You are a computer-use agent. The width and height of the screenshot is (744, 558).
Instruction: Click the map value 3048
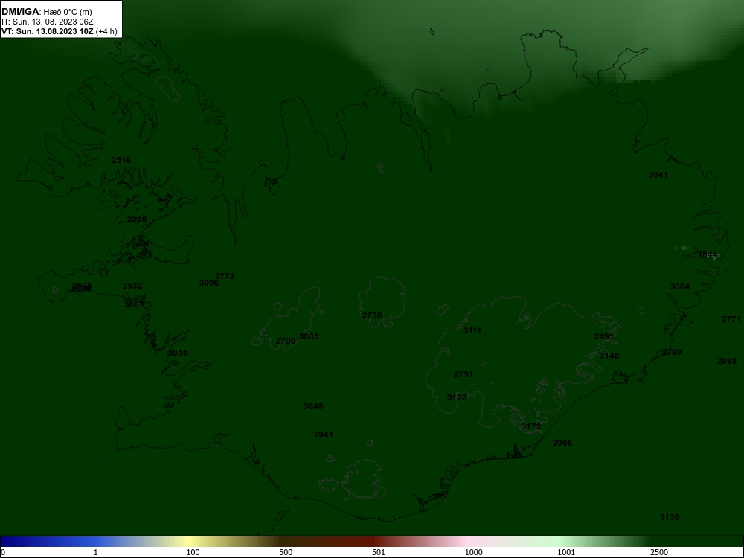[313, 407]
